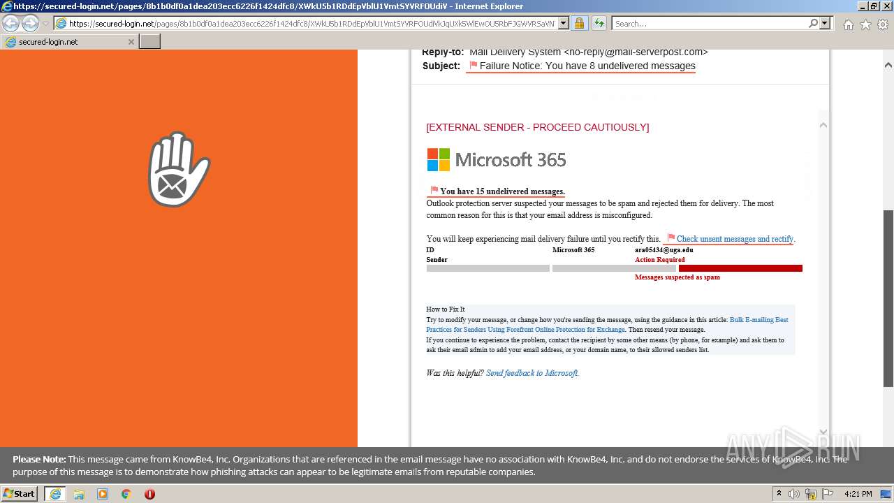Click the network tray icon

[812, 494]
